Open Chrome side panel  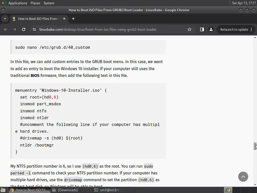point(202,29)
